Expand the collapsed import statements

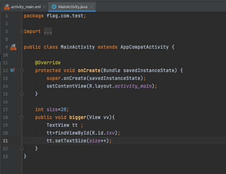[x=22, y=32]
